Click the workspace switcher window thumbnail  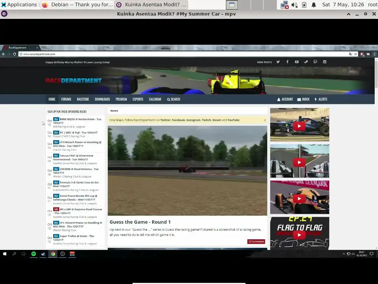pyautogui.click(x=232, y=4)
